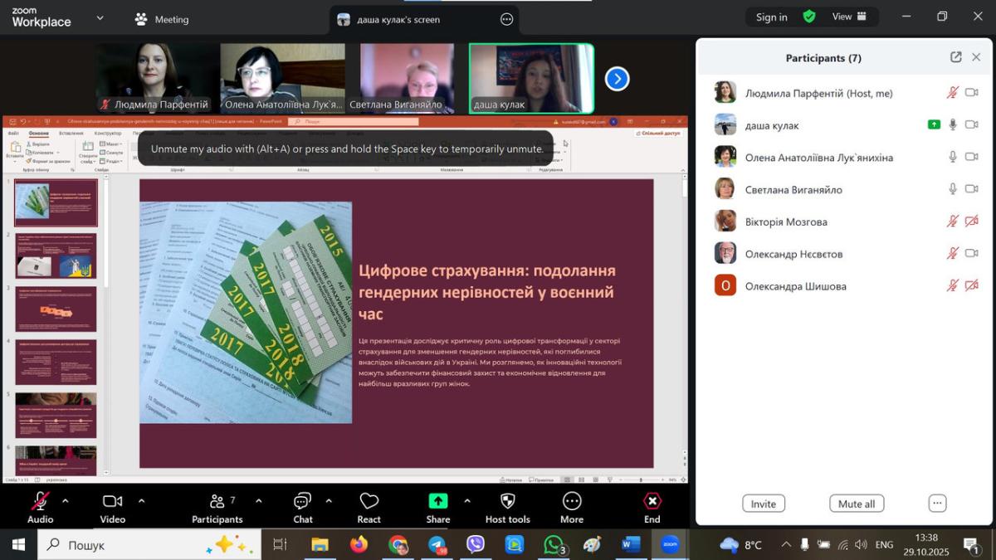The height and width of the screenshot is (560, 996).
Task: Unmute audio with the microphone button
Action: [40, 501]
